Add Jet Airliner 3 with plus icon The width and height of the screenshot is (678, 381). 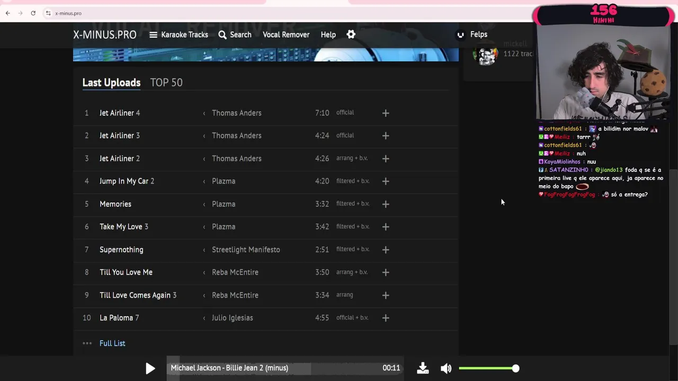coord(386,135)
